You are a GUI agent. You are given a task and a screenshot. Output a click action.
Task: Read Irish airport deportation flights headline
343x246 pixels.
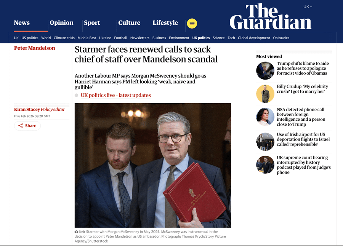click(303, 139)
